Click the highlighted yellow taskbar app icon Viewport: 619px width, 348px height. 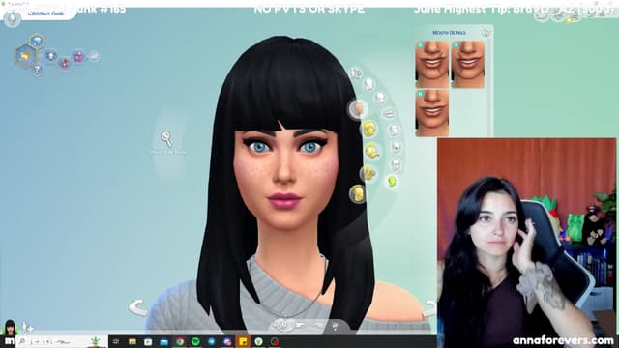tap(243, 341)
